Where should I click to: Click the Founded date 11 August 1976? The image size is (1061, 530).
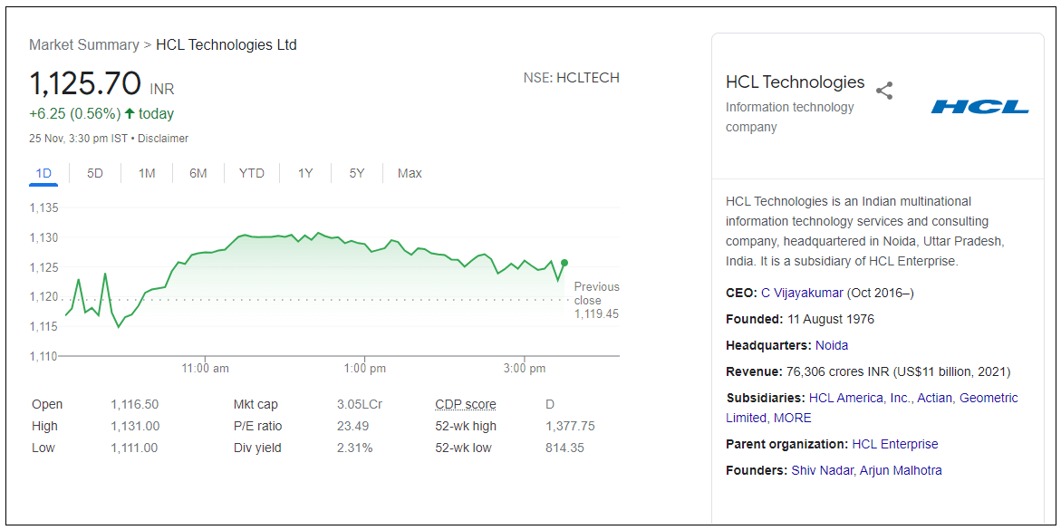point(830,319)
